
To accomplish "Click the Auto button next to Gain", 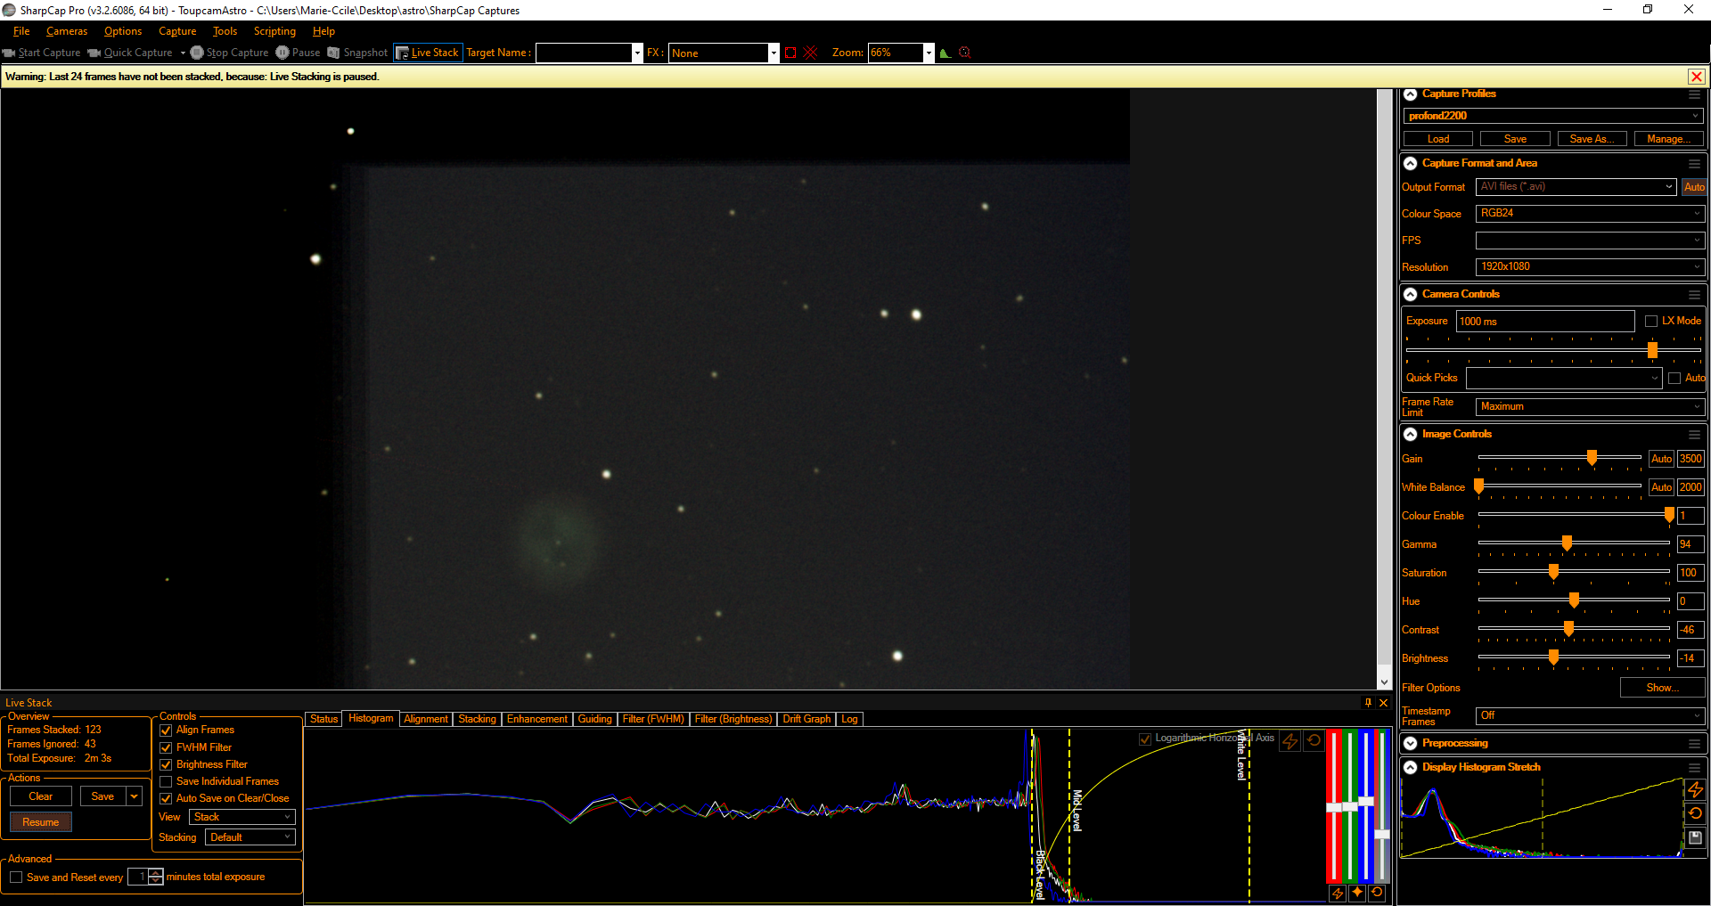I will click(1661, 459).
